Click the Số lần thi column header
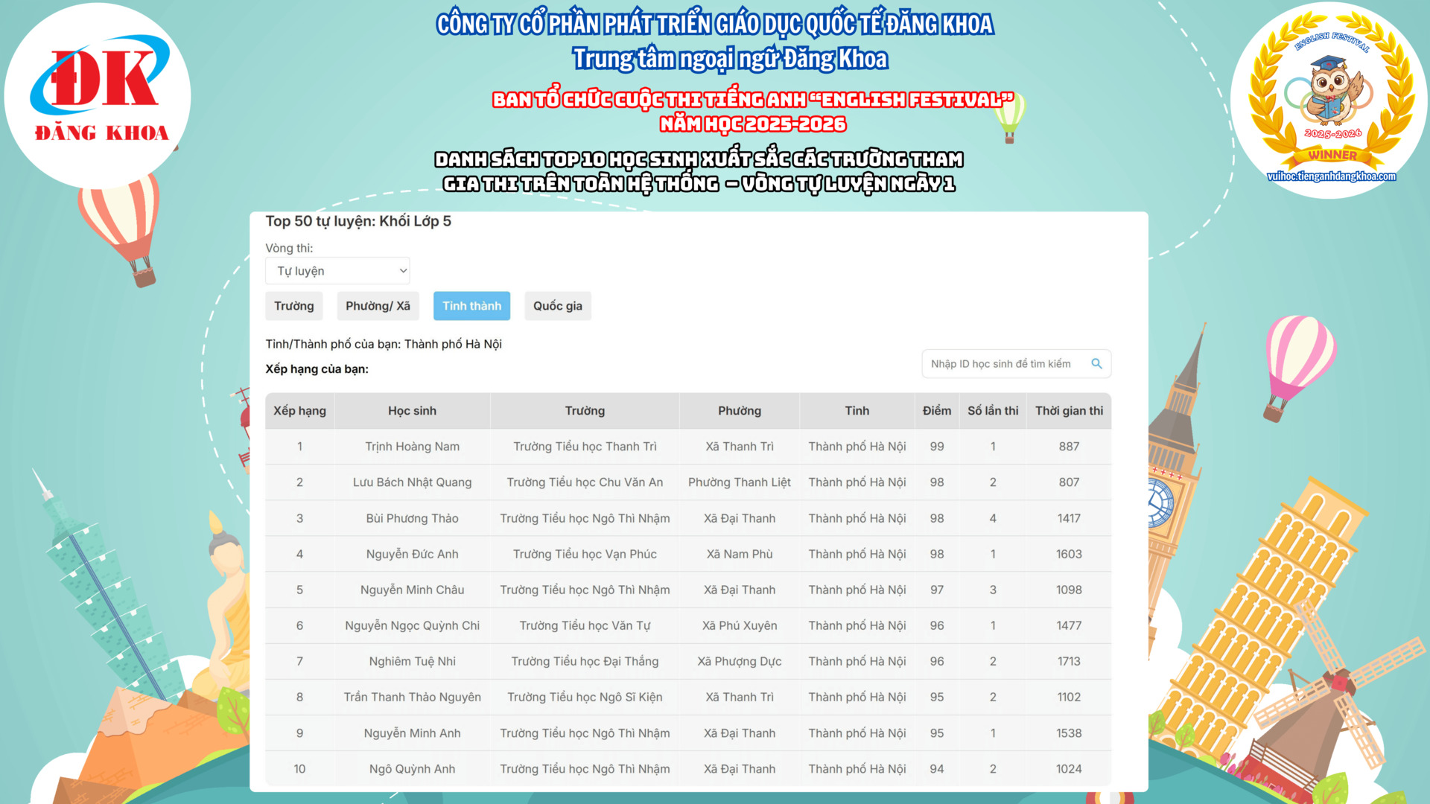Viewport: 1430px width, 804px height. point(992,411)
